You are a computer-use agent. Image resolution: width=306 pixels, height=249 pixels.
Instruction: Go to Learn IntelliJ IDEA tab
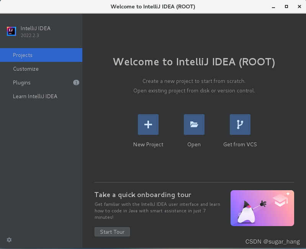click(x=41, y=97)
